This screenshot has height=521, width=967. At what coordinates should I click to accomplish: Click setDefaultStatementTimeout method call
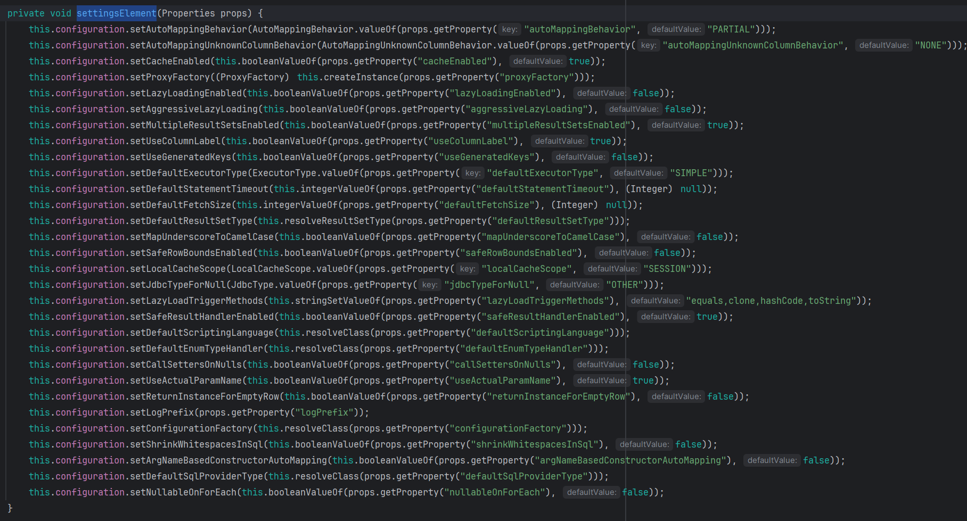point(199,189)
